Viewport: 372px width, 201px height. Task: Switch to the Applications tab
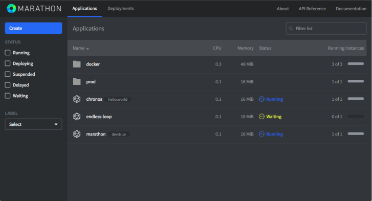click(85, 9)
